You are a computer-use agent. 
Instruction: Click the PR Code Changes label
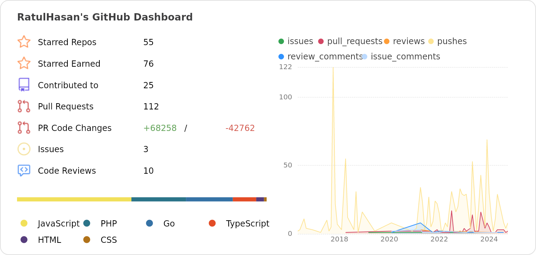75,128
